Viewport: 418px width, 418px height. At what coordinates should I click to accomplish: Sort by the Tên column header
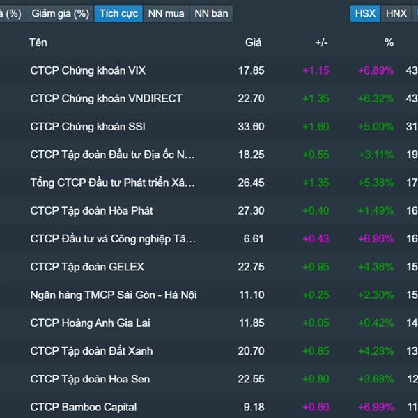[x=38, y=42]
